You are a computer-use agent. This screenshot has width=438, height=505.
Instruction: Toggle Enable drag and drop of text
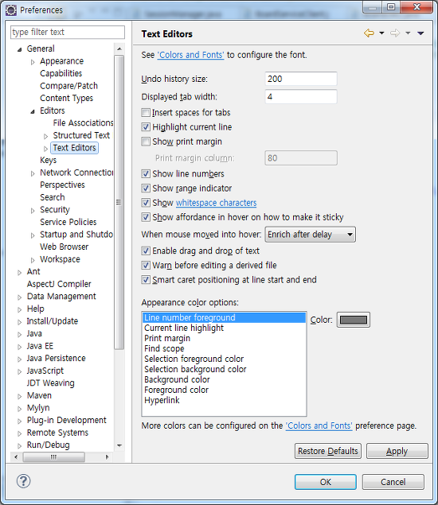tap(146, 251)
